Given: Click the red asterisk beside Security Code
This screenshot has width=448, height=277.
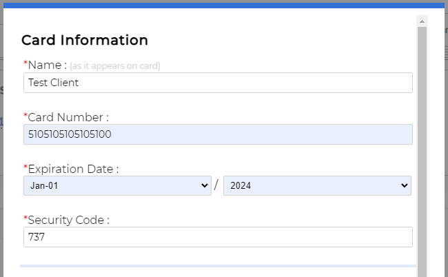Looking at the screenshot, I should click(x=26, y=218).
